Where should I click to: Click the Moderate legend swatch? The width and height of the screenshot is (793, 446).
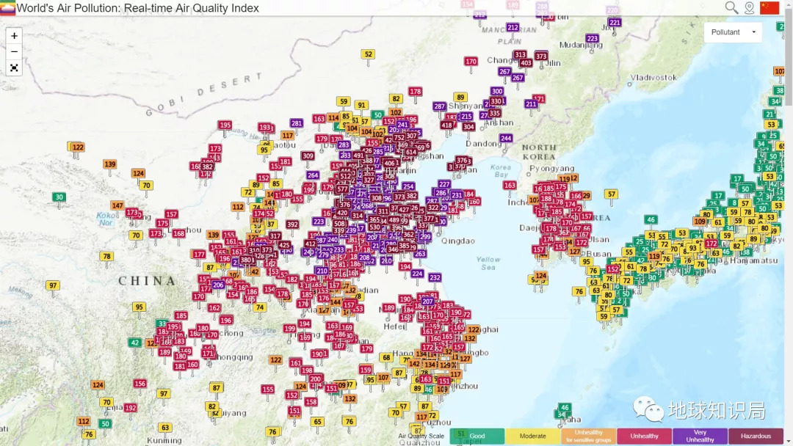tap(532, 436)
